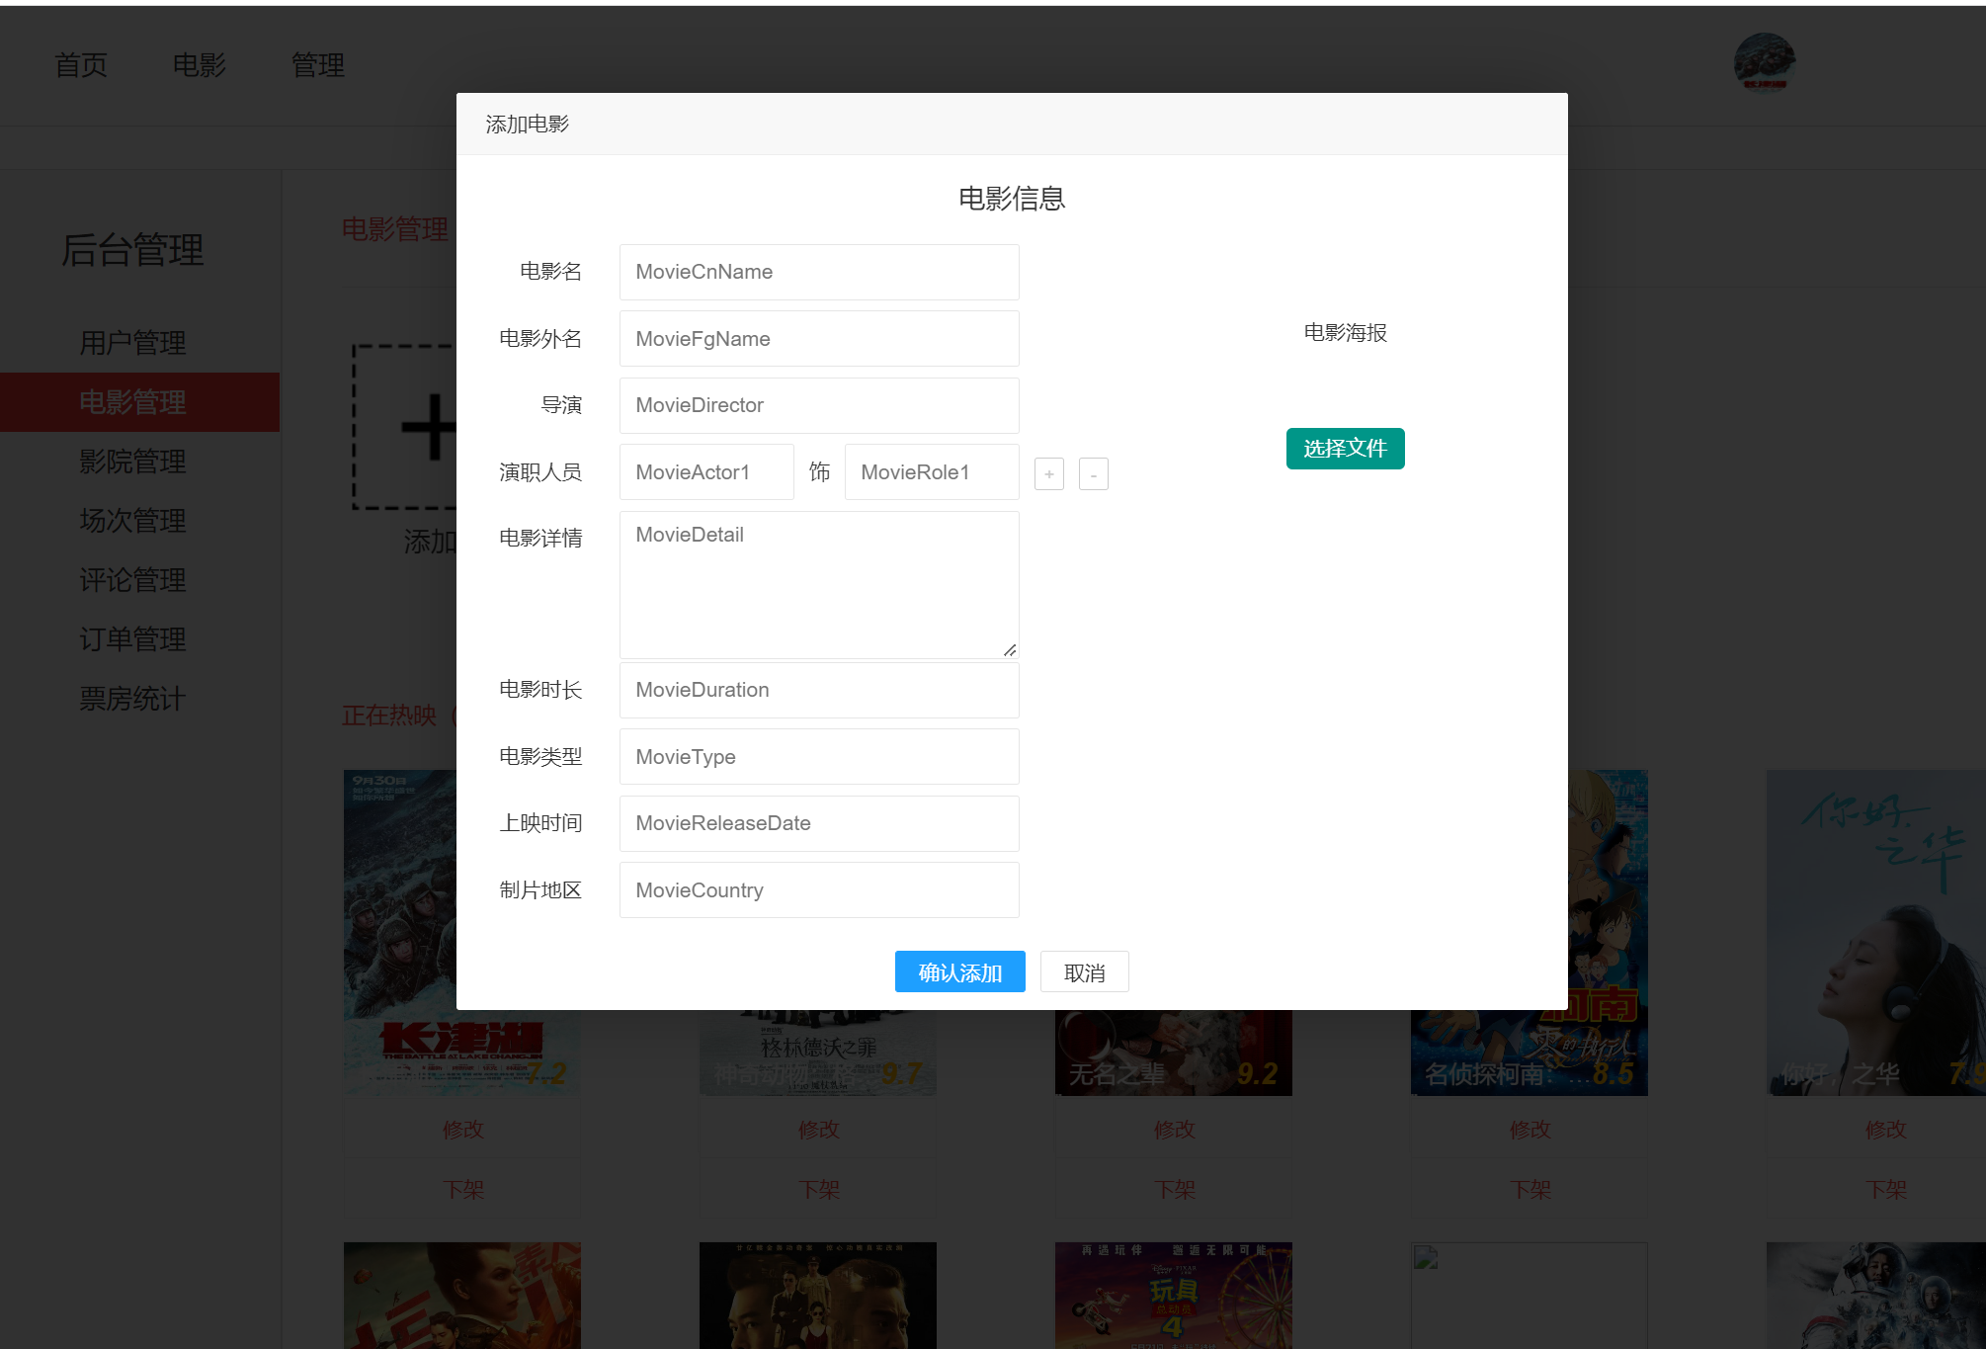Open 用户管理 in the sidebar
Screen dimensions: 1986x1349
[132, 343]
